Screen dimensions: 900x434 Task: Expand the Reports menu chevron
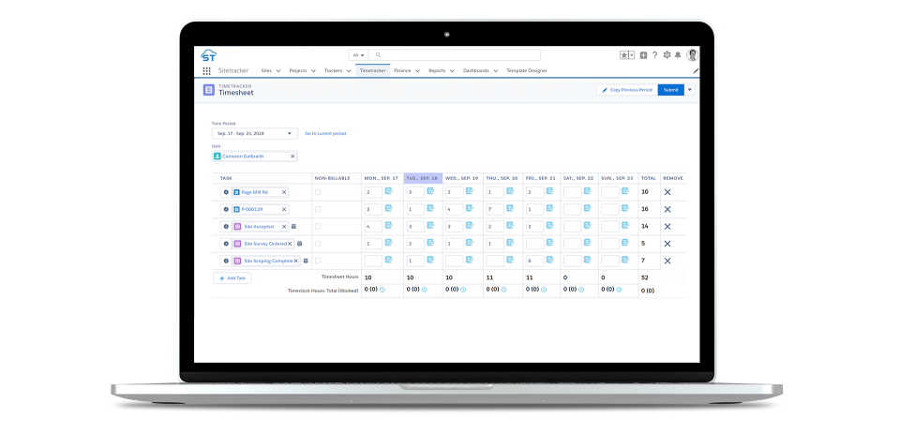tap(452, 71)
